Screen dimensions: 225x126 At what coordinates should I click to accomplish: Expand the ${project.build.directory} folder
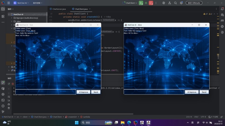pos(12,18)
